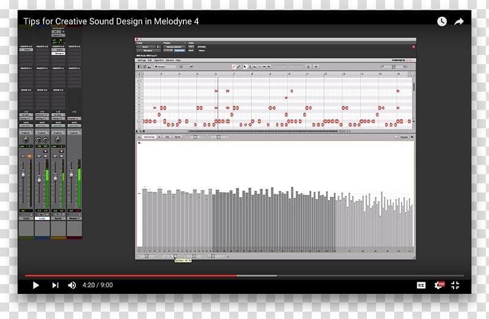This screenshot has height=319, width=489.
Task: Open the Melodyne Algorithm menu
Action: coord(159,60)
